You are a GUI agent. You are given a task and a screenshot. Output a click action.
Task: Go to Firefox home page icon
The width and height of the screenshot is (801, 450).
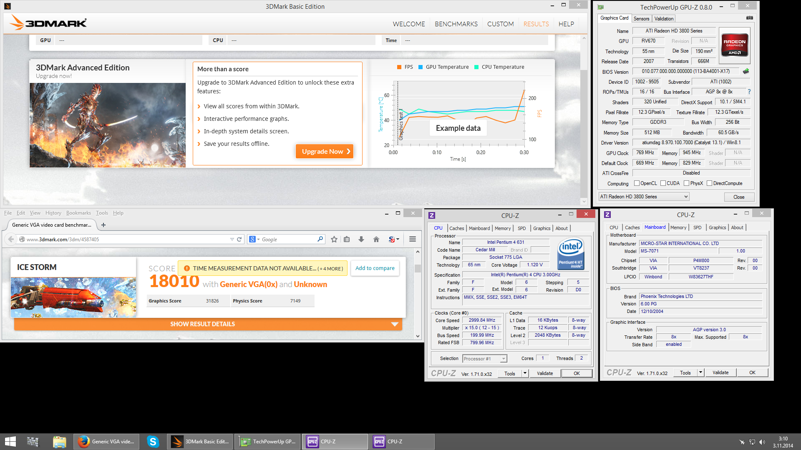376,239
